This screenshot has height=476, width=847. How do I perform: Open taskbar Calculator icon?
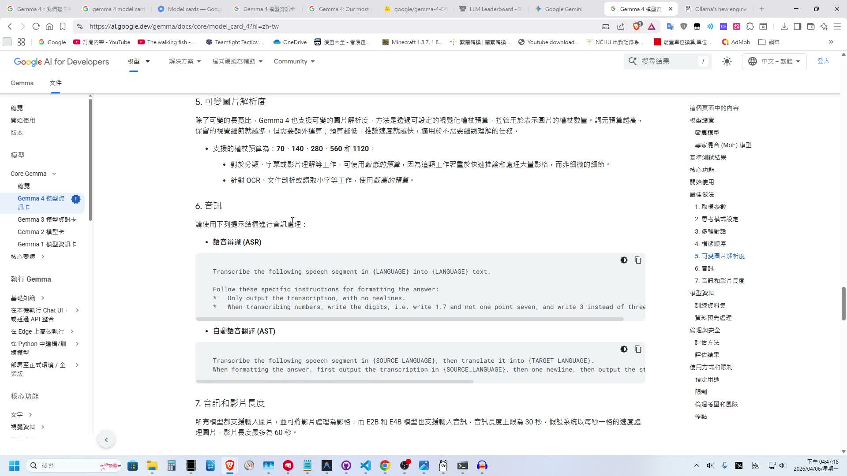[x=172, y=465]
